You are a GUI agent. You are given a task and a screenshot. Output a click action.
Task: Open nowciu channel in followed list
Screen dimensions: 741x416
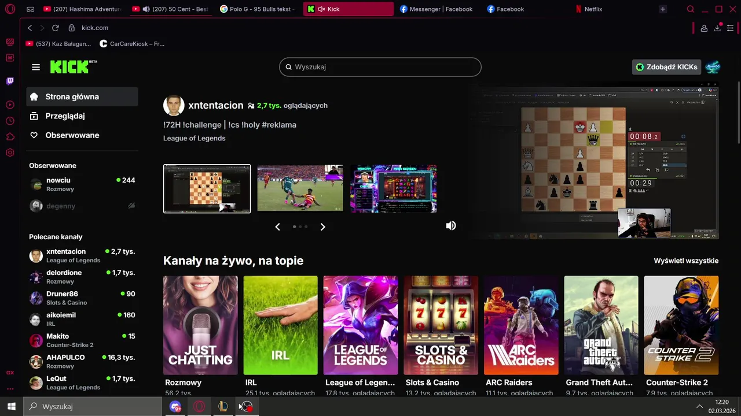[x=82, y=184]
